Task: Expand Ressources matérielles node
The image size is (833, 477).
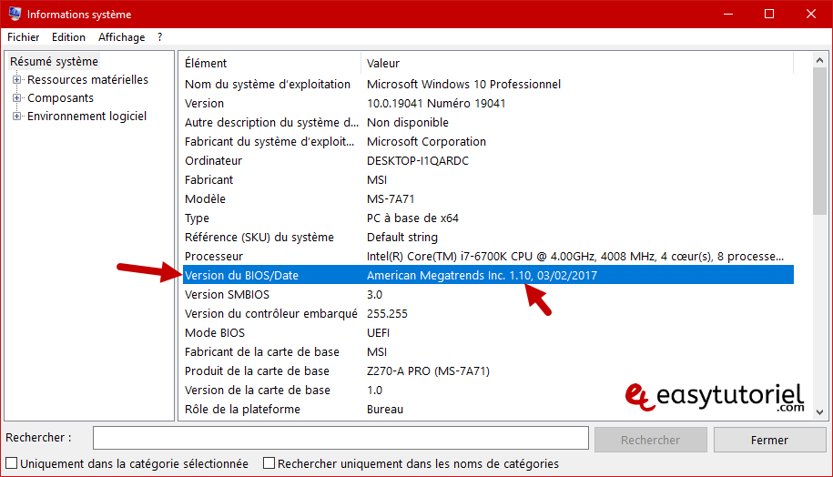Action: click(17, 80)
